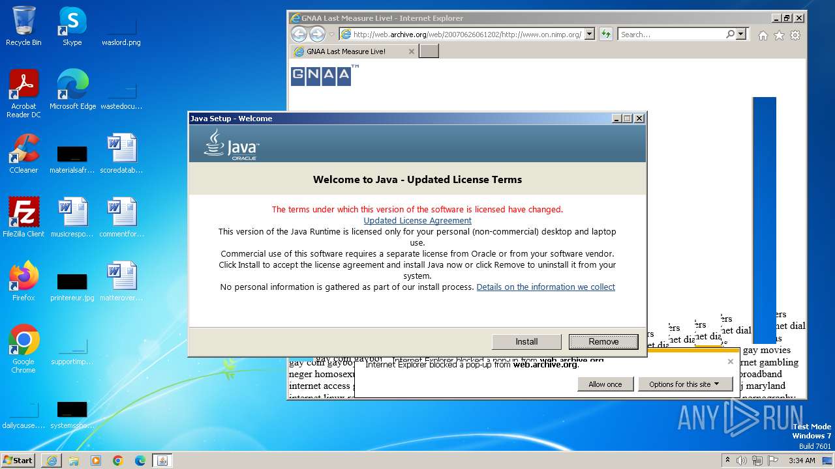Refresh the page in Internet Explorer
The height and width of the screenshot is (469, 835).
pyautogui.click(x=606, y=35)
